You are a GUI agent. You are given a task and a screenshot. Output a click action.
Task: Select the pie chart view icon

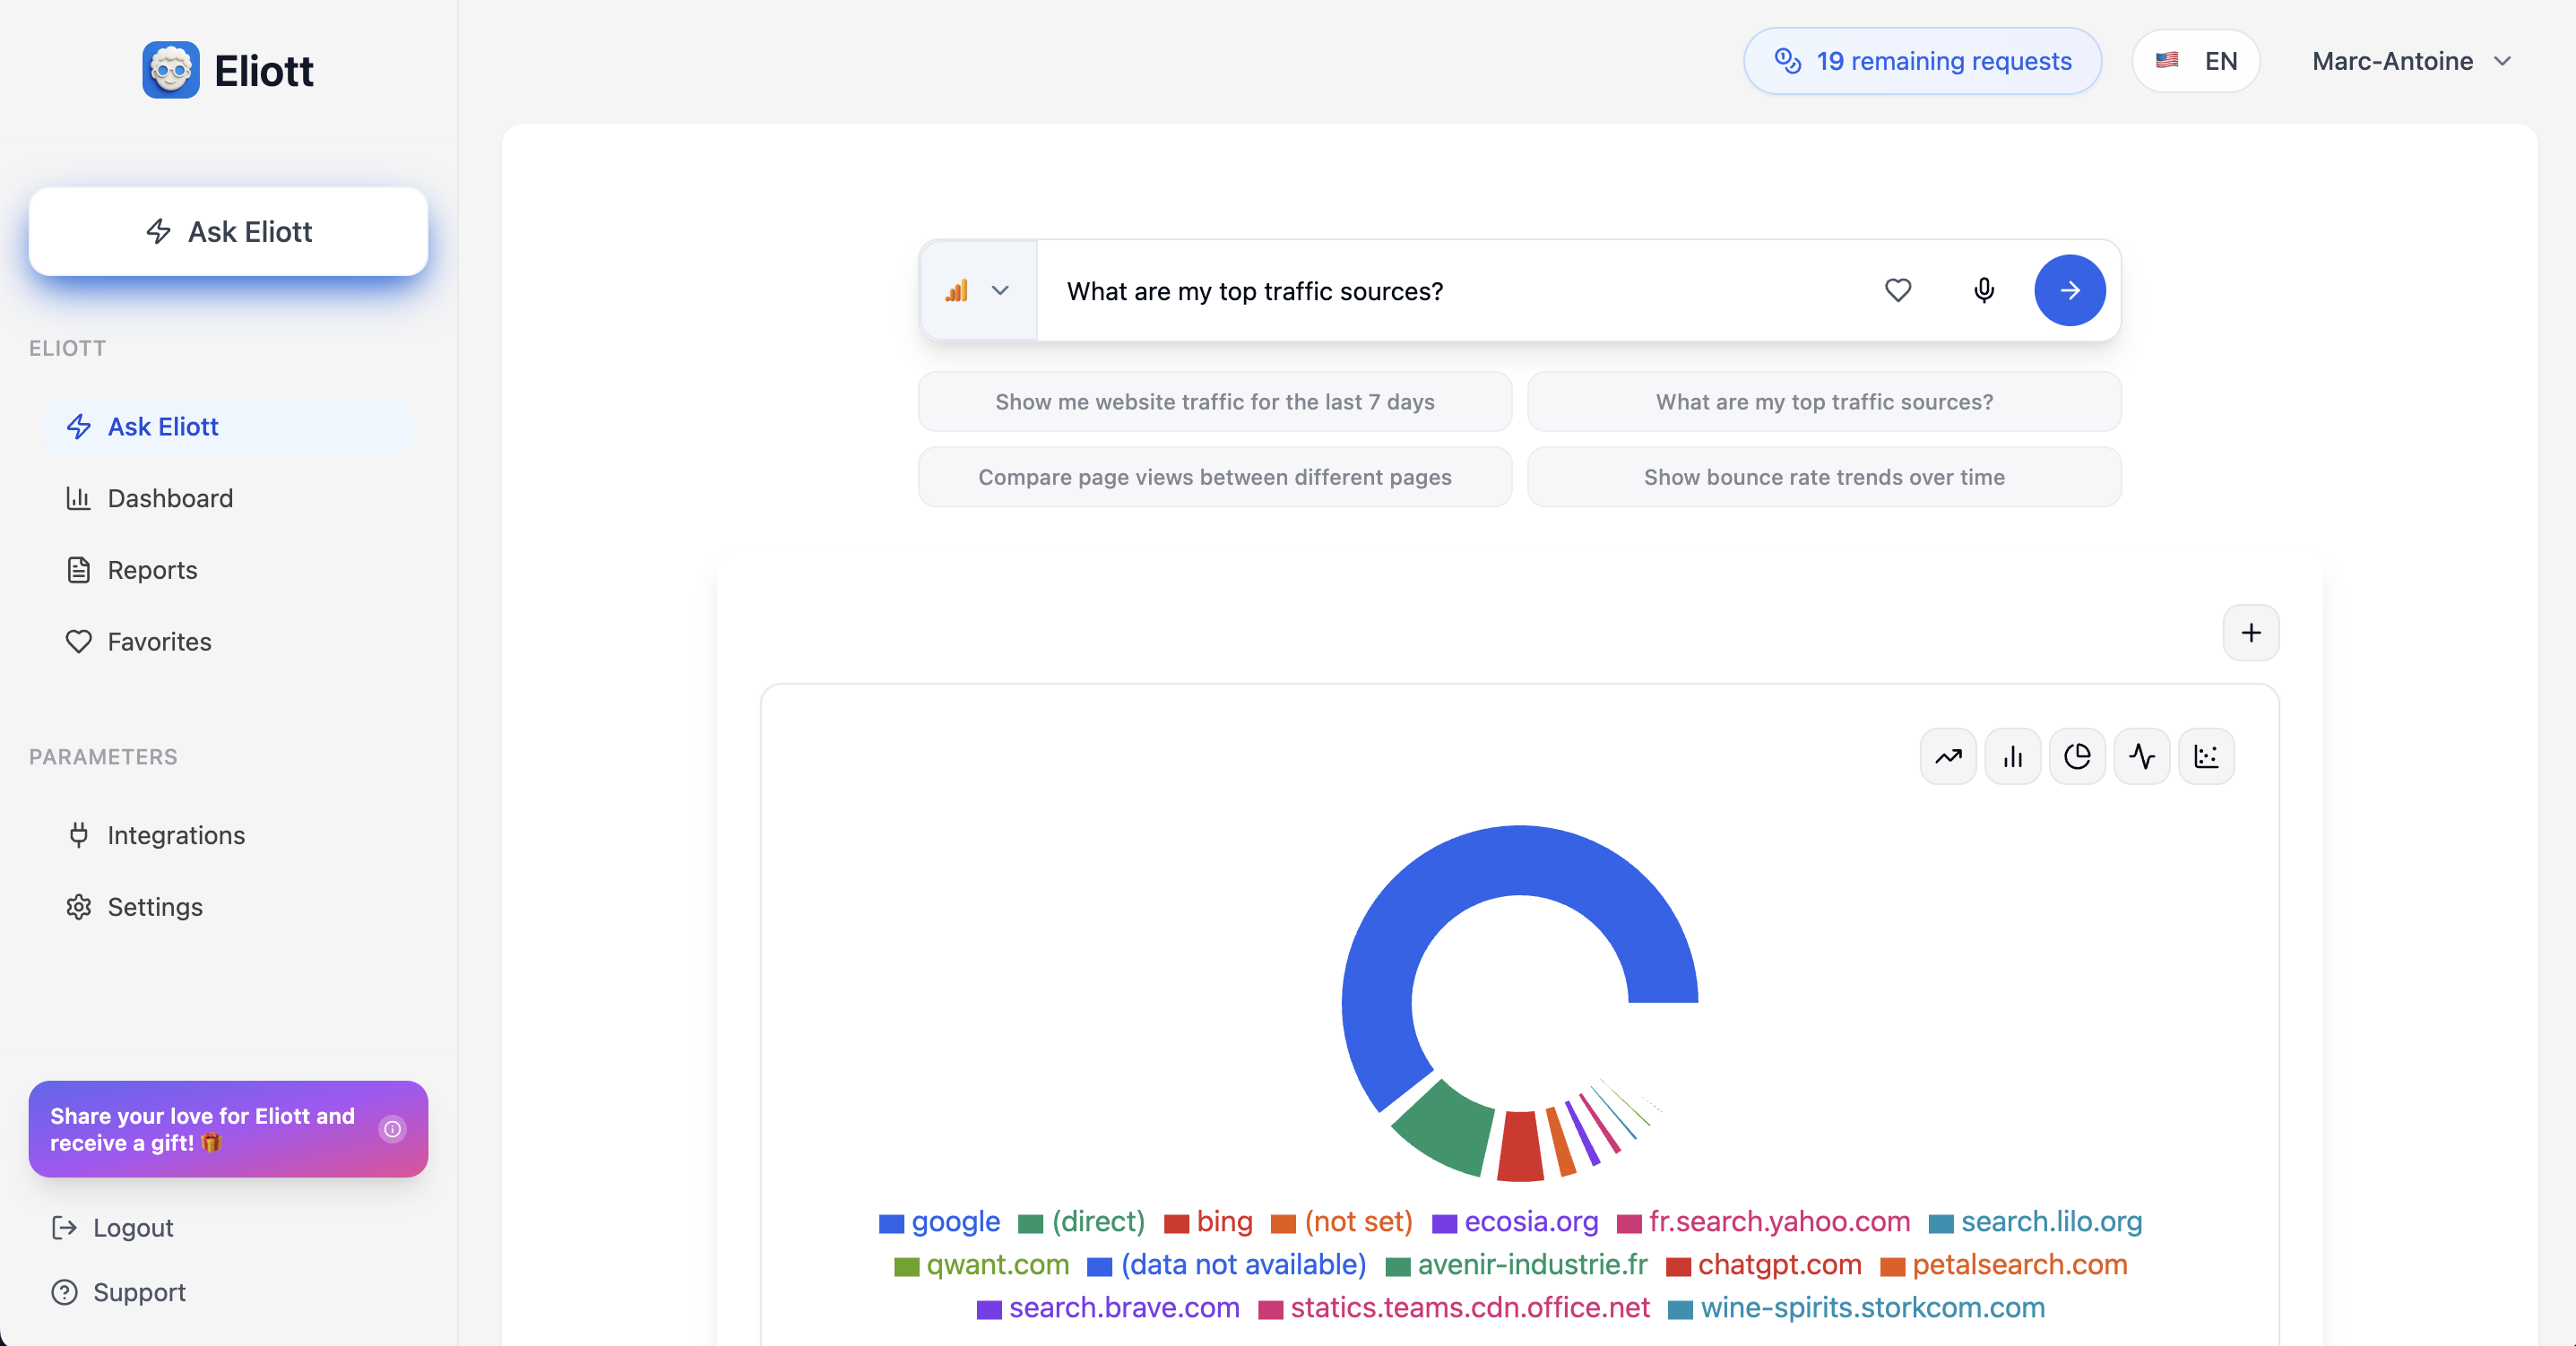tap(2077, 757)
